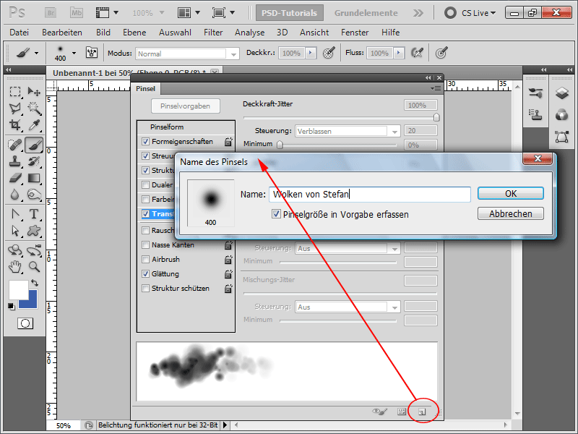This screenshot has width=578, height=434.
Task: Select the Path Selection tool
Action: [14, 231]
